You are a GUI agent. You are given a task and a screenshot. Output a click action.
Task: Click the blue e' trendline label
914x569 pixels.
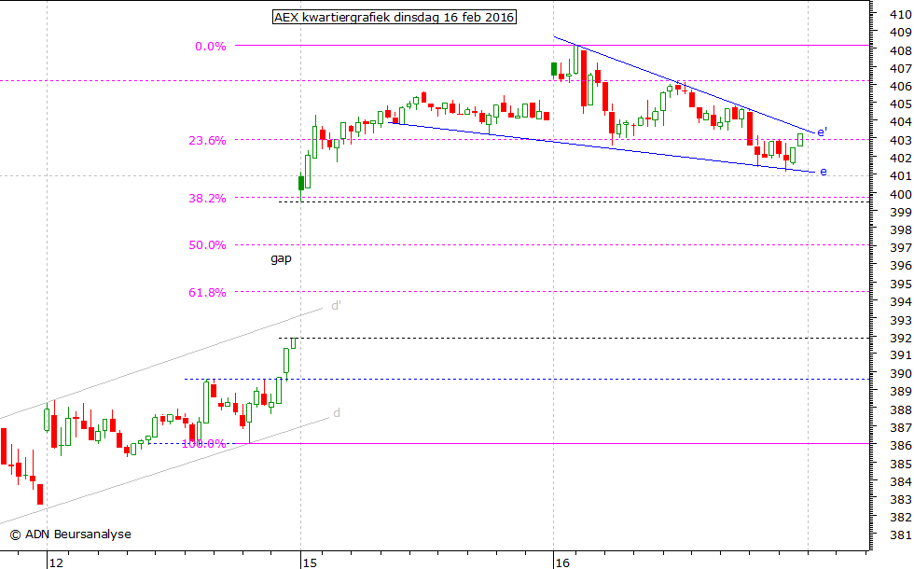822,132
